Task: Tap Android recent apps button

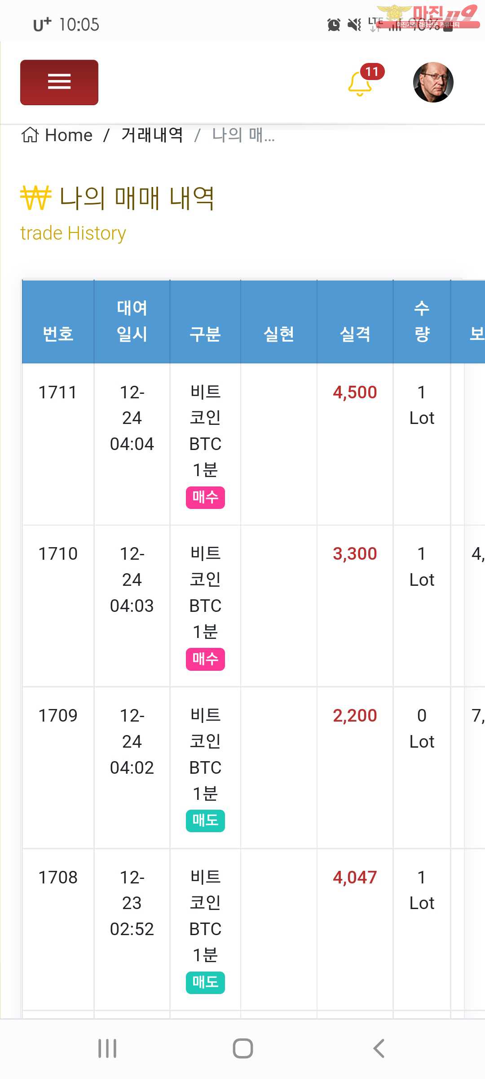Action: [x=107, y=1048]
